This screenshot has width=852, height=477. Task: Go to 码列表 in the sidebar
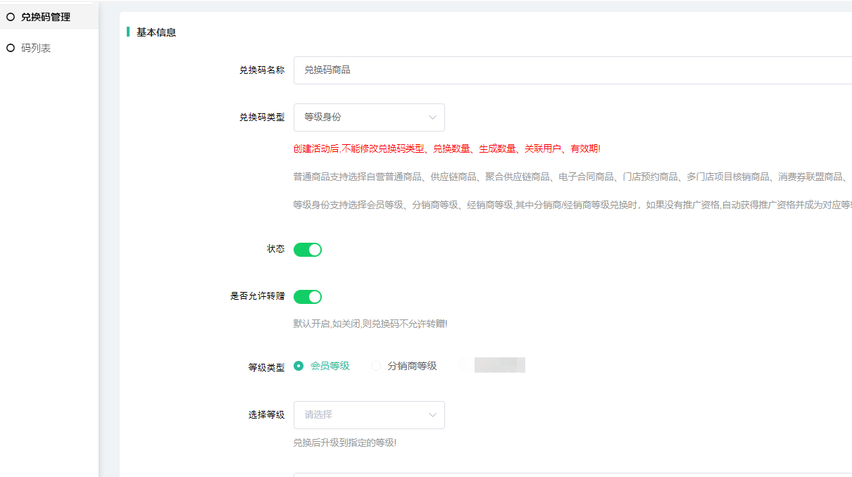[x=36, y=48]
